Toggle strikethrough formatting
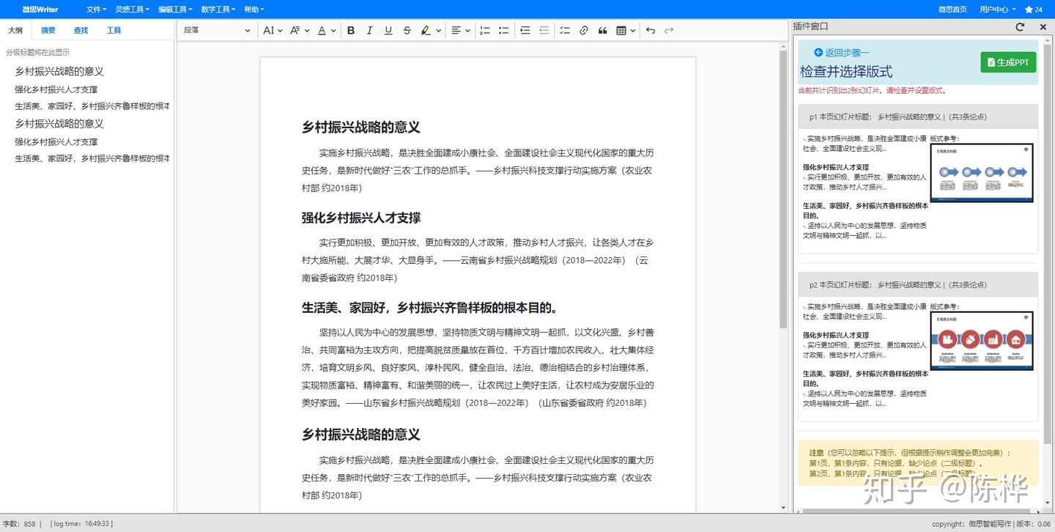Viewport: 1055px width, 532px height. click(407, 30)
